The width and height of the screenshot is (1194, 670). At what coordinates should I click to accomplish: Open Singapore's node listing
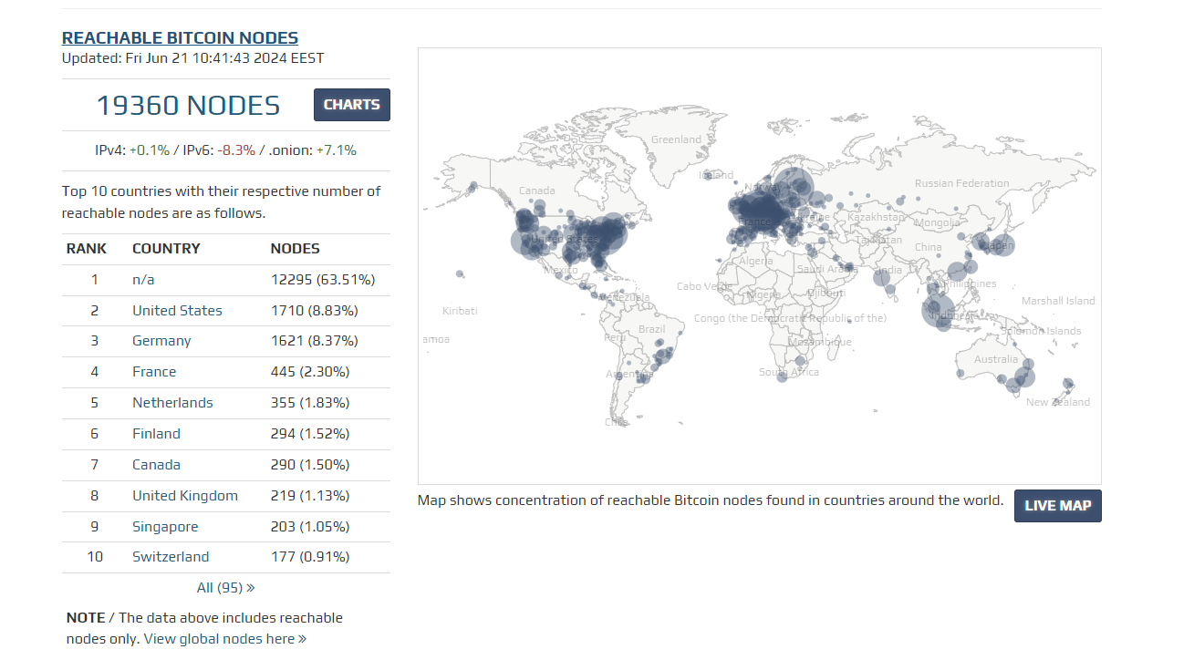(x=165, y=526)
